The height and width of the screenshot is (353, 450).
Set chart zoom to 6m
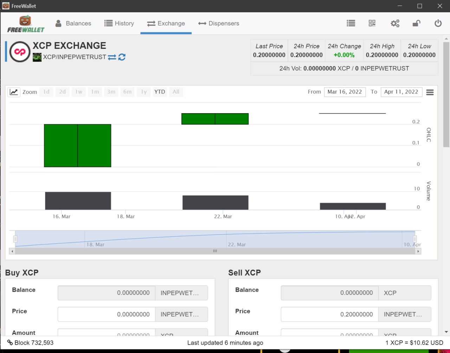[x=127, y=92]
